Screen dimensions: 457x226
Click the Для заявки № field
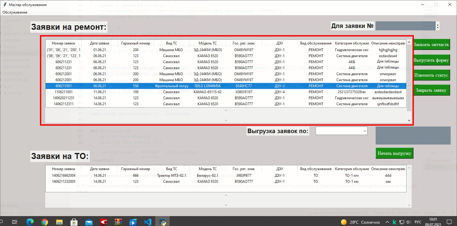click(406, 26)
